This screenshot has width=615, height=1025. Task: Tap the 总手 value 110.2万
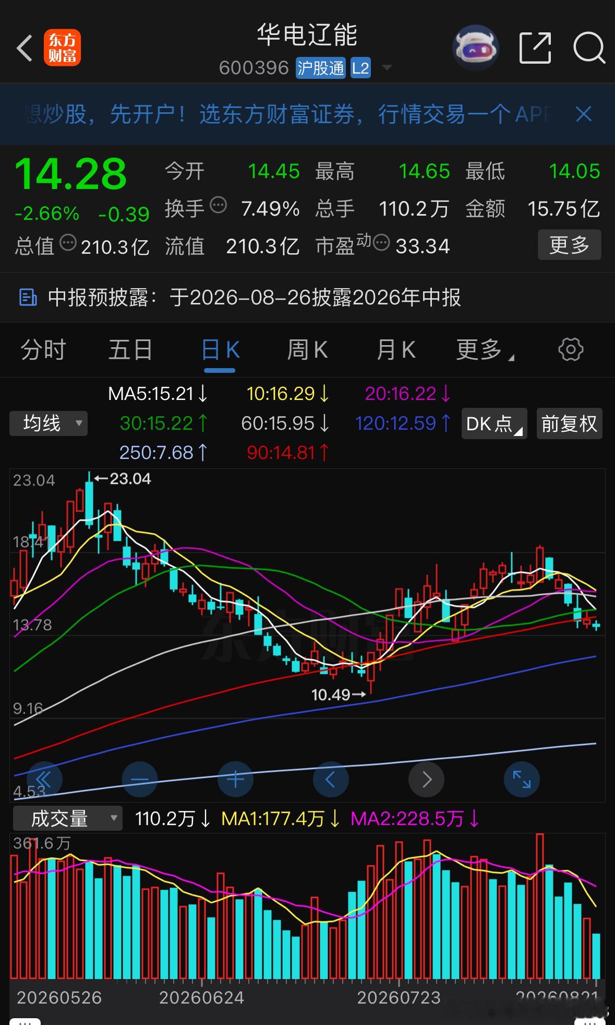[x=414, y=209]
